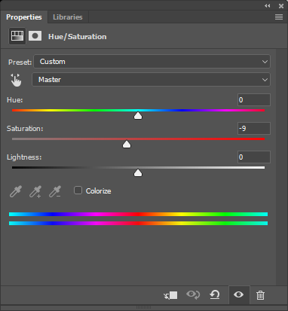
Task: Enable the Colorize checkbox
Action: click(78, 191)
